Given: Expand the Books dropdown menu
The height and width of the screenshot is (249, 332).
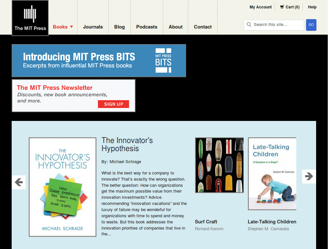Looking at the screenshot, I should [63, 27].
